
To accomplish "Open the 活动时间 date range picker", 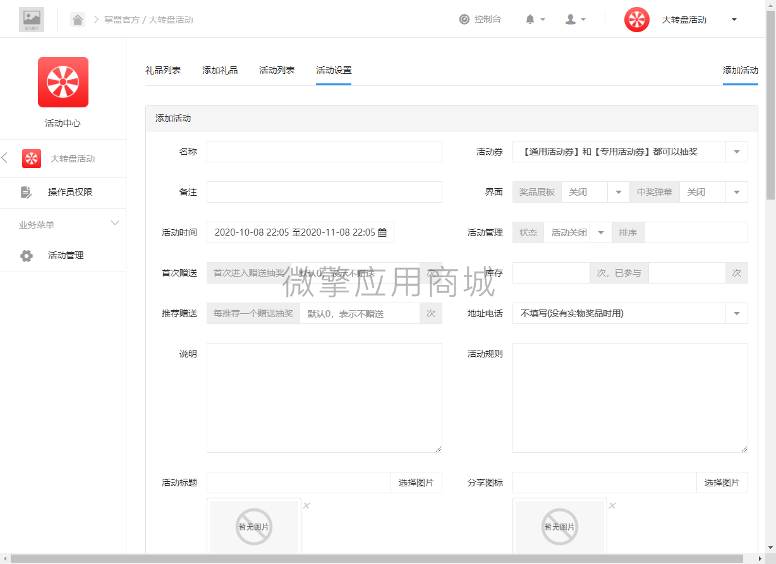I will pos(300,232).
